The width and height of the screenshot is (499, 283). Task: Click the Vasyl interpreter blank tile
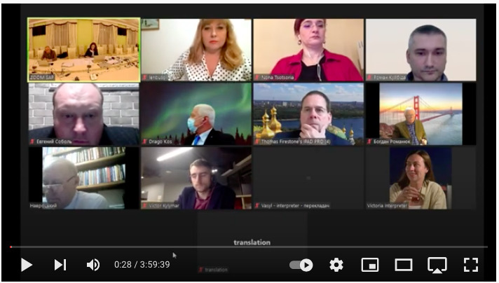[308, 178]
